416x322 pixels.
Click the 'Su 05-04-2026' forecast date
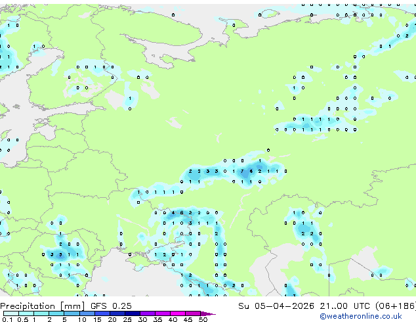[276, 306]
